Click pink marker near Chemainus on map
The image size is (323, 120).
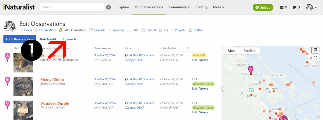click(251, 70)
